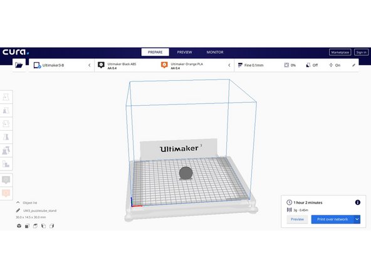Switch to 3D view cube icon
Screen dimensions: 371x278
click(19, 226)
